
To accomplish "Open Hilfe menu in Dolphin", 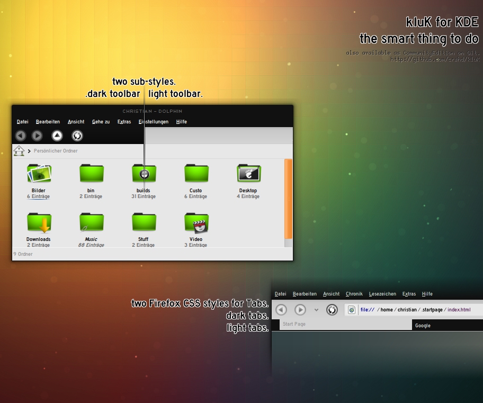I will point(182,122).
